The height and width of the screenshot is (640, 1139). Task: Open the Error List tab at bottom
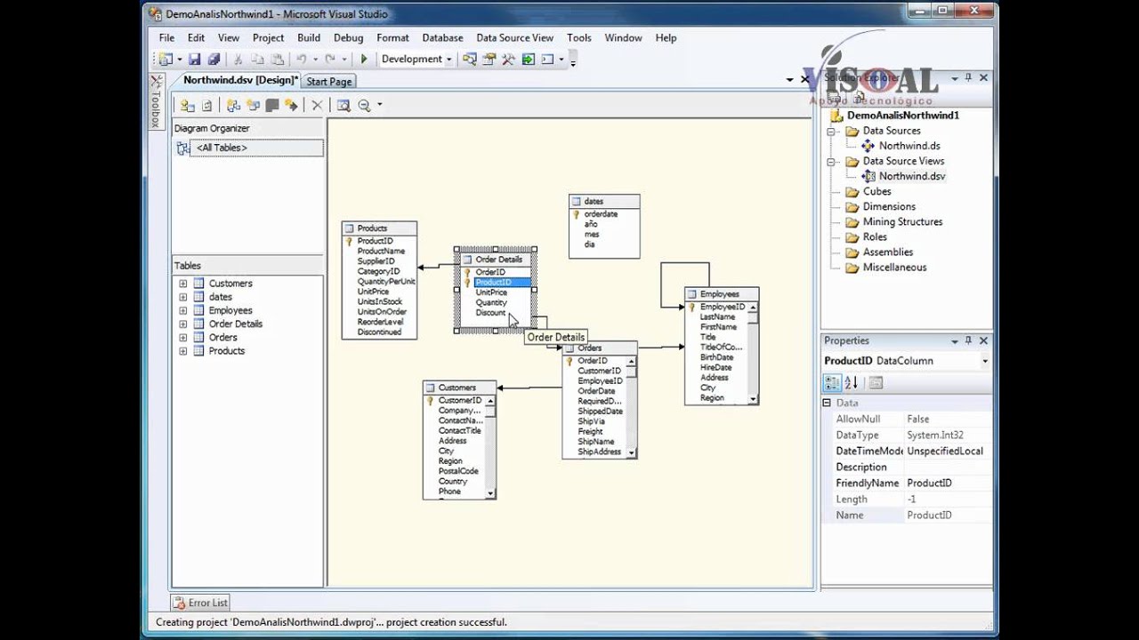201,603
